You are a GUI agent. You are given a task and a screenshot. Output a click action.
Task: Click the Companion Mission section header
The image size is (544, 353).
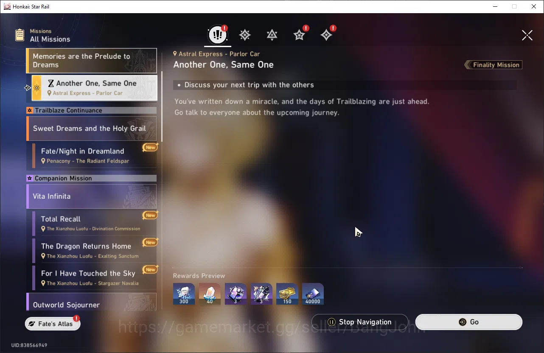coord(92,178)
